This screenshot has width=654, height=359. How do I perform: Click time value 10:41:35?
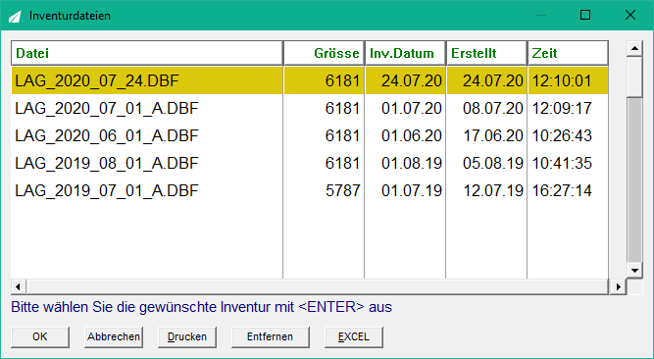(562, 163)
